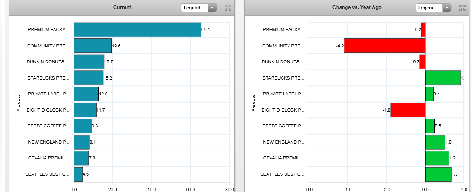Maximize the Change vs. Year Ago panel
This screenshot has width=471, height=192.
[x=462, y=8]
